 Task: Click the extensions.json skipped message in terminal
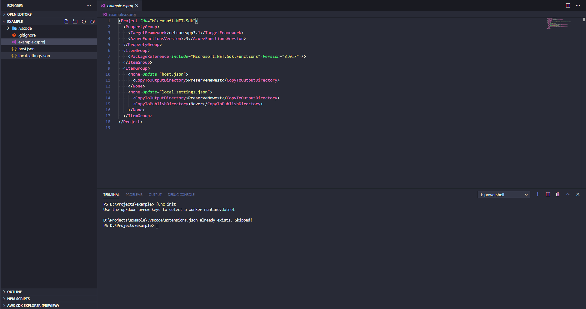point(178,220)
